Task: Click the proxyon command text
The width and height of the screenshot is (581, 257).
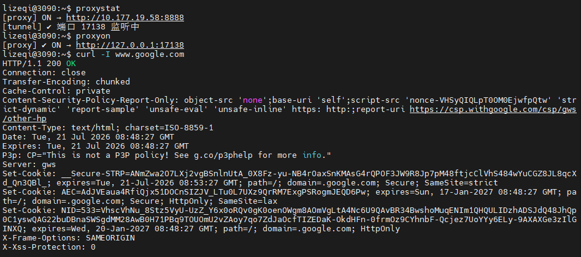Action: tap(93, 36)
